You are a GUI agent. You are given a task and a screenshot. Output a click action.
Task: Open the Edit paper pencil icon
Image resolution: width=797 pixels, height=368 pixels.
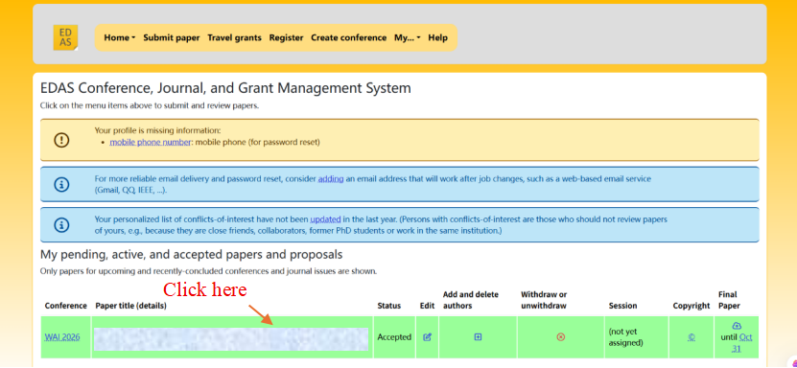[427, 337]
